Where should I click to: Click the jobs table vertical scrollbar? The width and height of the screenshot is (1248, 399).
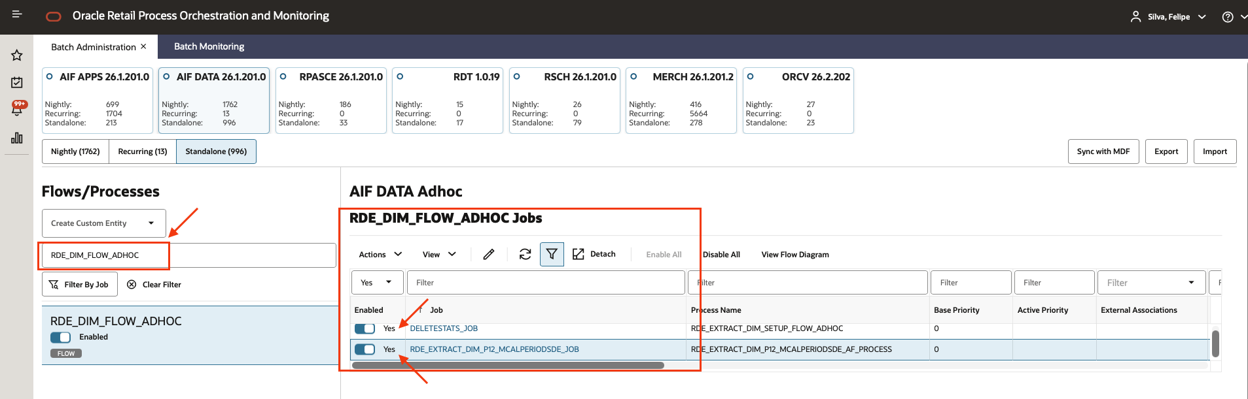[1215, 343]
